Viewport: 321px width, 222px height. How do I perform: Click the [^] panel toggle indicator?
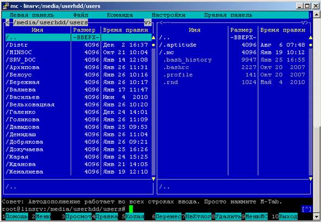click(x=307, y=209)
